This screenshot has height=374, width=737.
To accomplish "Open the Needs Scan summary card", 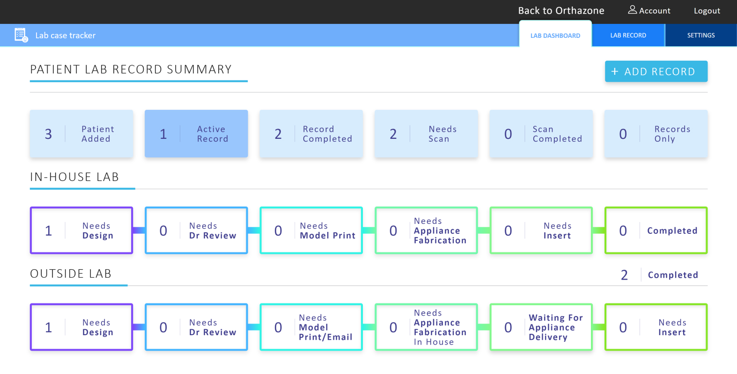I will [x=426, y=134].
